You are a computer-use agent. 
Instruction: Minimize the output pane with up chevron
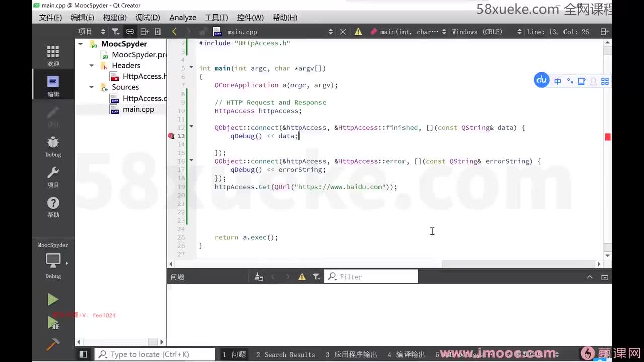click(590, 277)
